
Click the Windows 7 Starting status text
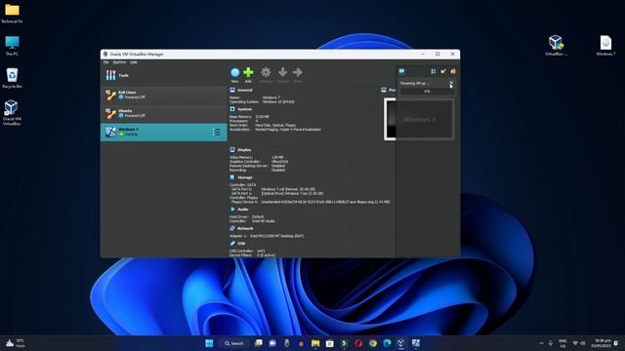131,135
